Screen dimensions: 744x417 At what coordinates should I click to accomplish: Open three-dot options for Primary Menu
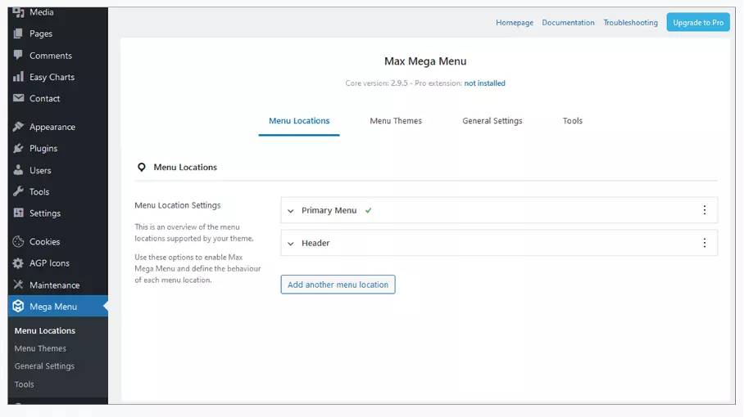pyautogui.click(x=704, y=210)
